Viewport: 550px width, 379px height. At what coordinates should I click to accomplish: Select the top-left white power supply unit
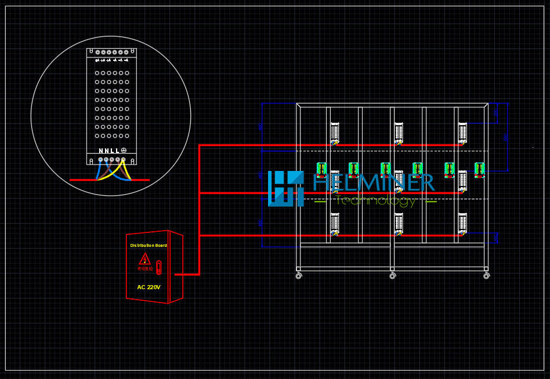335,132
